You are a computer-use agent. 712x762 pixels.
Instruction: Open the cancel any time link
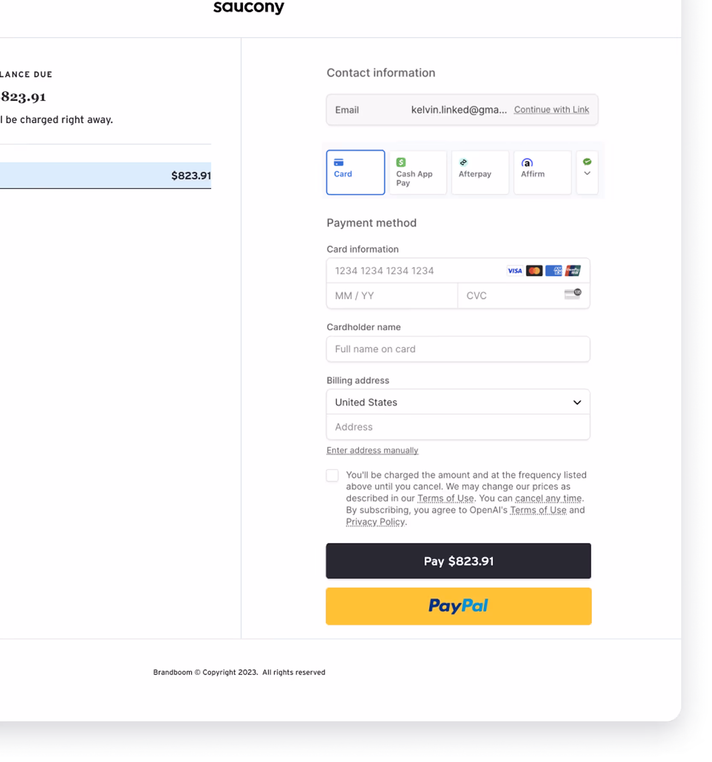tap(548, 498)
